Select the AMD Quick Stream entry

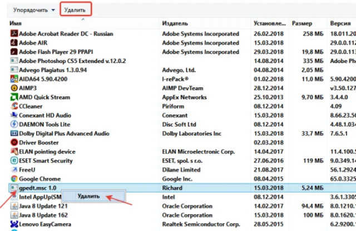[44, 97]
